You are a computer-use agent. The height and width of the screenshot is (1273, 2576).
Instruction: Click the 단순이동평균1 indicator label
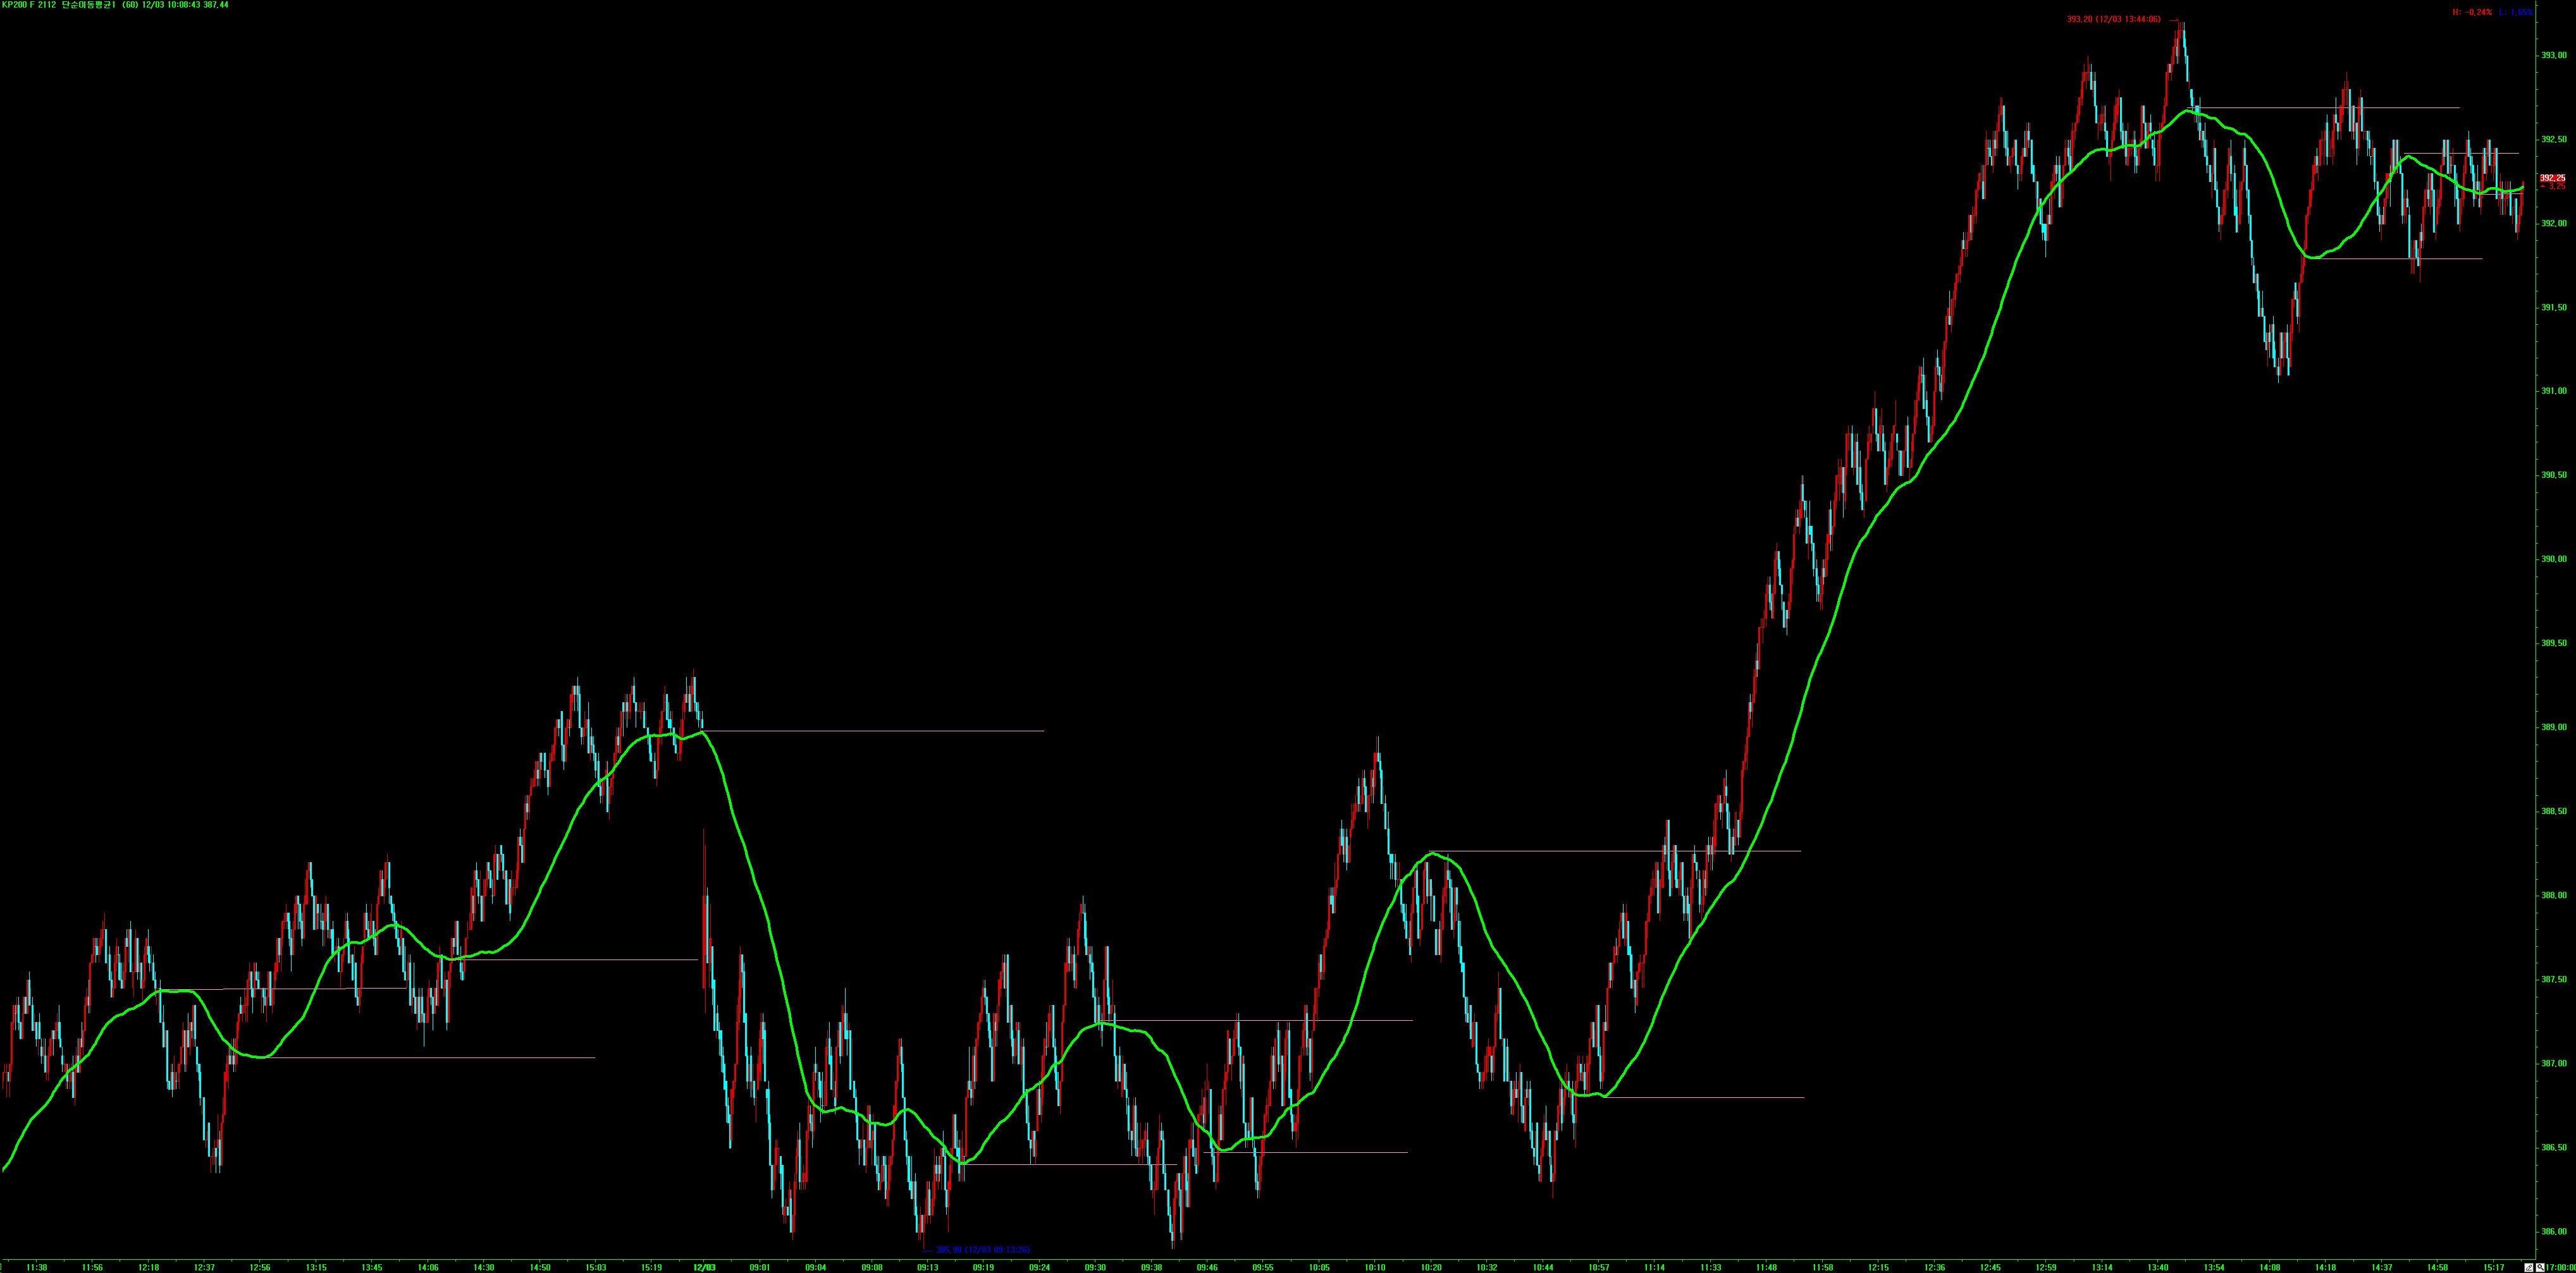click(89, 5)
